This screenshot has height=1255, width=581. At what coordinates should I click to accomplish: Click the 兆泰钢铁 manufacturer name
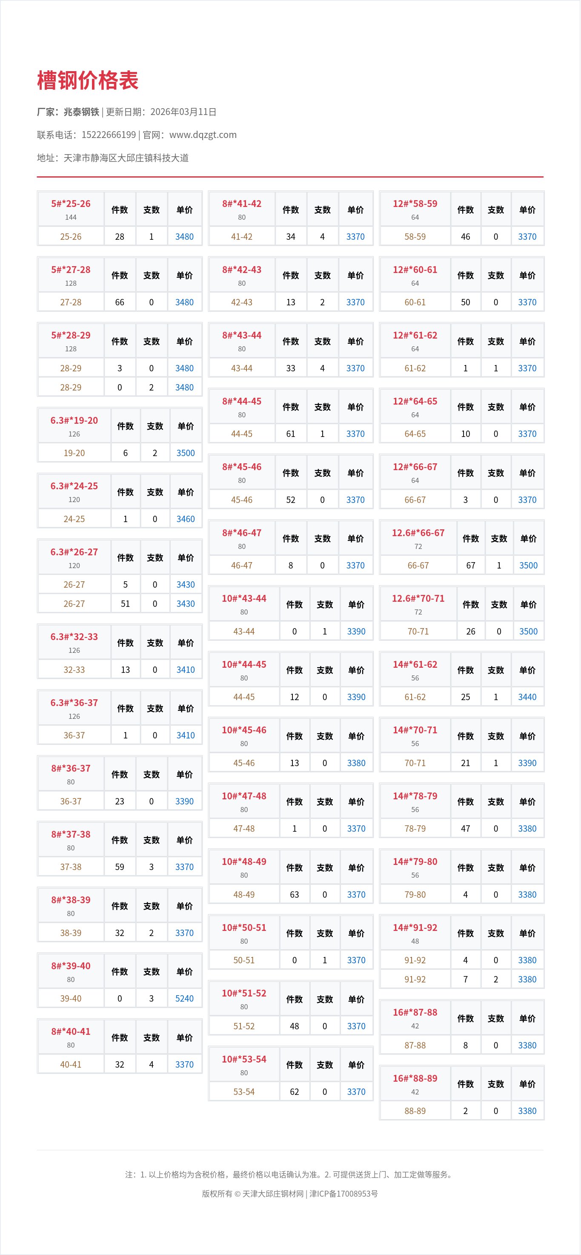pyautogui.click(x=81, y=112)
